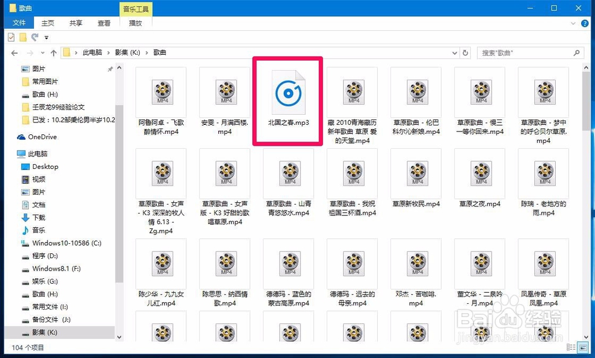Select 草原之夜.mp4 file
Viewport: 595px width, 358px height.
480,178
